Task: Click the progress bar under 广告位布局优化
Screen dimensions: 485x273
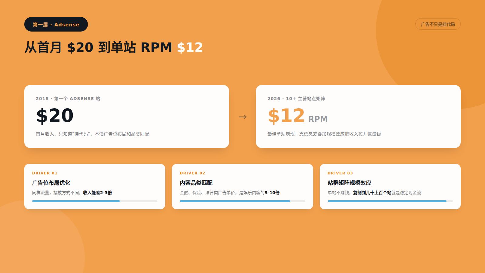Action: click(x=95, y=201)
